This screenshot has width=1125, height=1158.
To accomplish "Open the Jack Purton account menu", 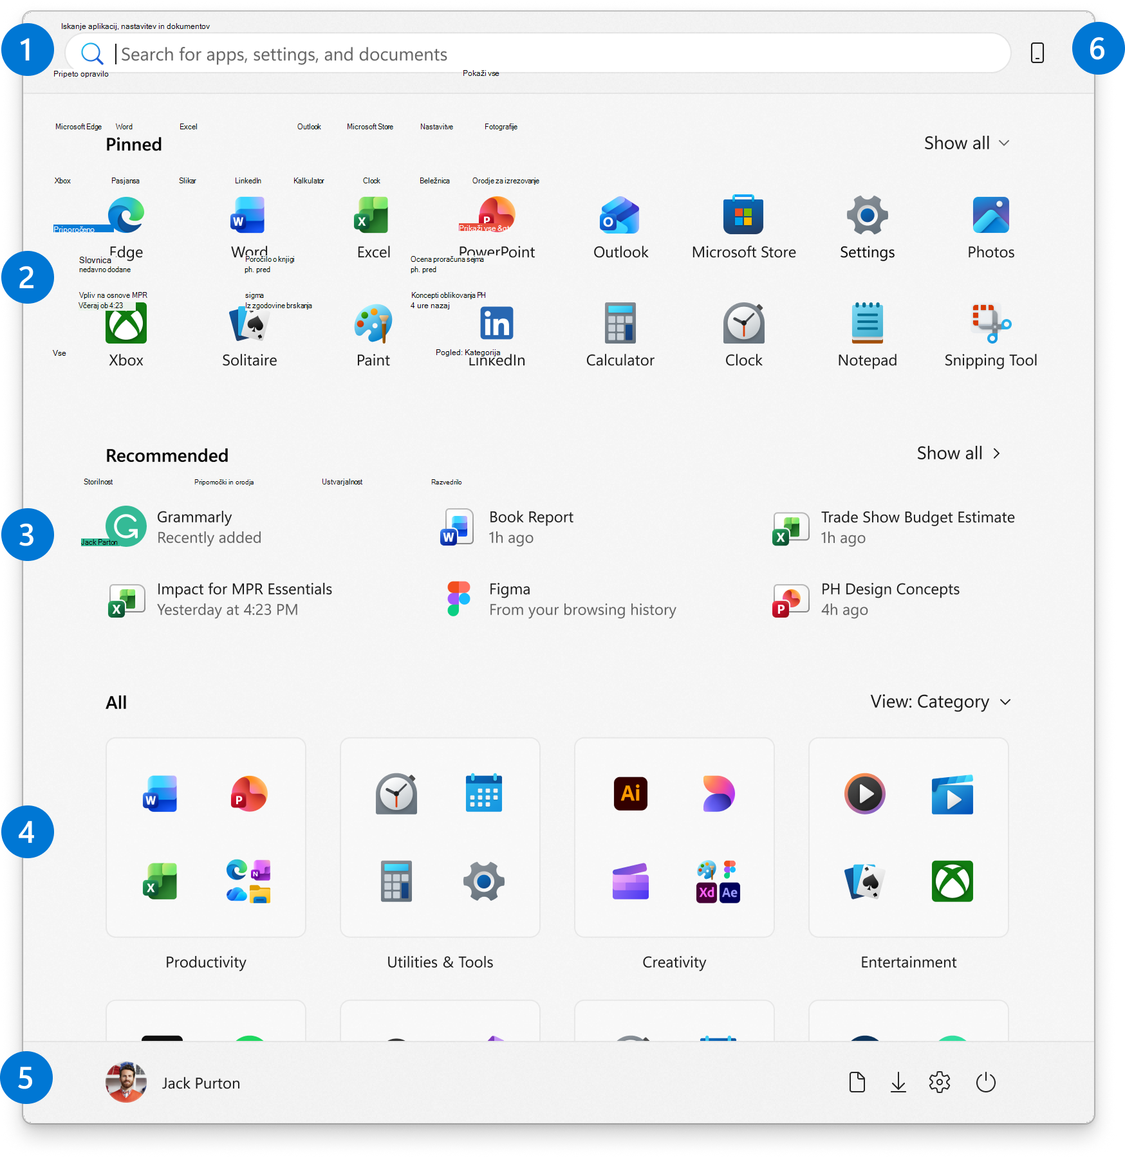I will click(172, 1082).
